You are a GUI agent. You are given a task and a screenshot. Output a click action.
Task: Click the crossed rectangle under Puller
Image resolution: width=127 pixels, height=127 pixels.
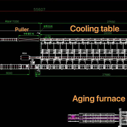click(x=29, y=40)
